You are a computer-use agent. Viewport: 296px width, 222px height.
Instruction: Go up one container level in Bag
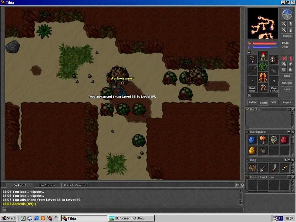click(x=285, y=160)
